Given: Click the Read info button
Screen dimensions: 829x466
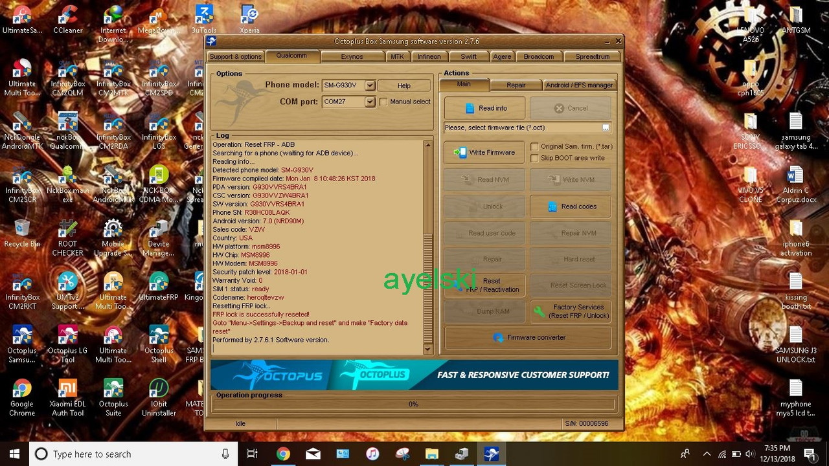Looking at the screenshot, I should tap(485, 108).
